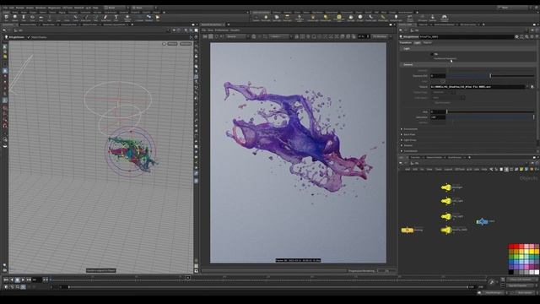Select the Metaball shelf tool
Image resolution: width=540 pixels, height=304 pixels.
tap(148, 18)
